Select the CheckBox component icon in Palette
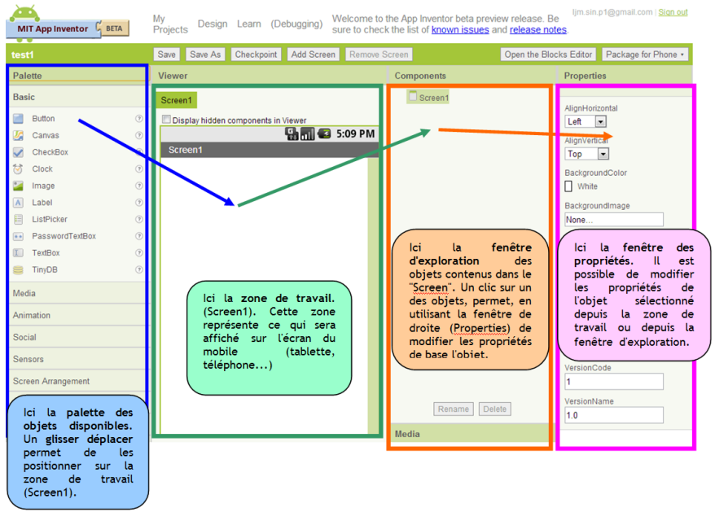Image resolution: width=715 pixels, height=512 pixels. 18,152
